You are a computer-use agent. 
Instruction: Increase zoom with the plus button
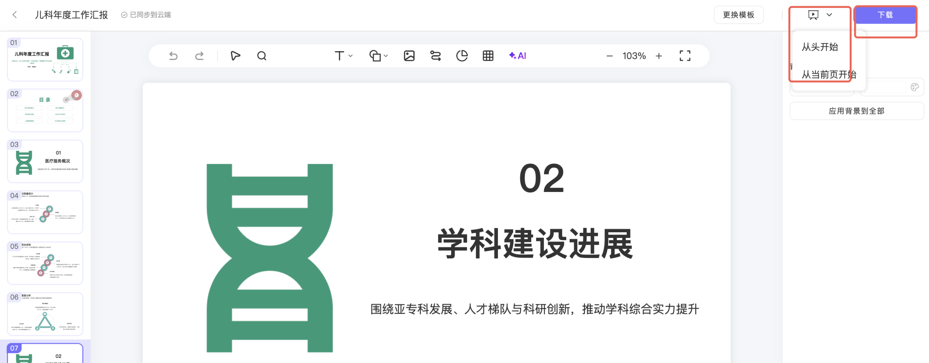(659, 56)
